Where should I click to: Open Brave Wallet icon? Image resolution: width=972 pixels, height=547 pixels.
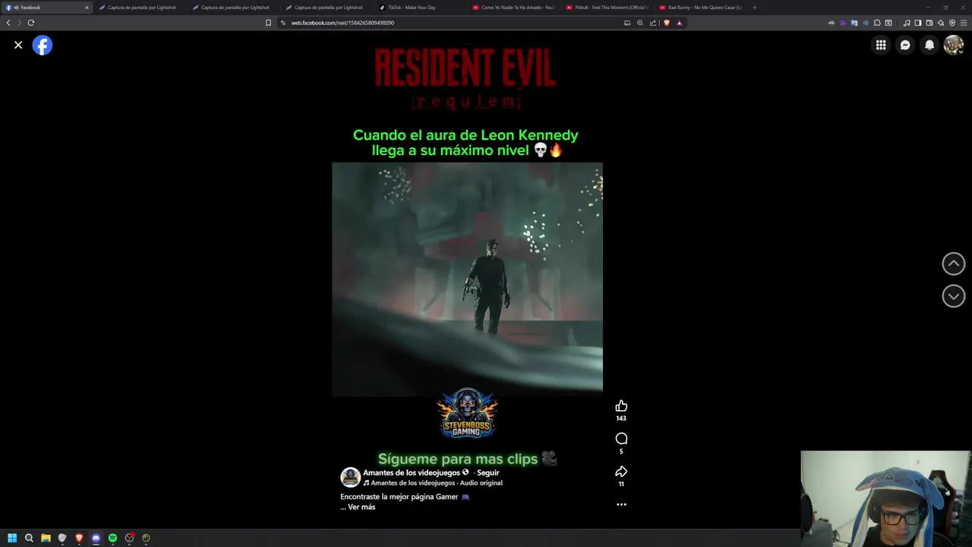click(x=929, y=23)
